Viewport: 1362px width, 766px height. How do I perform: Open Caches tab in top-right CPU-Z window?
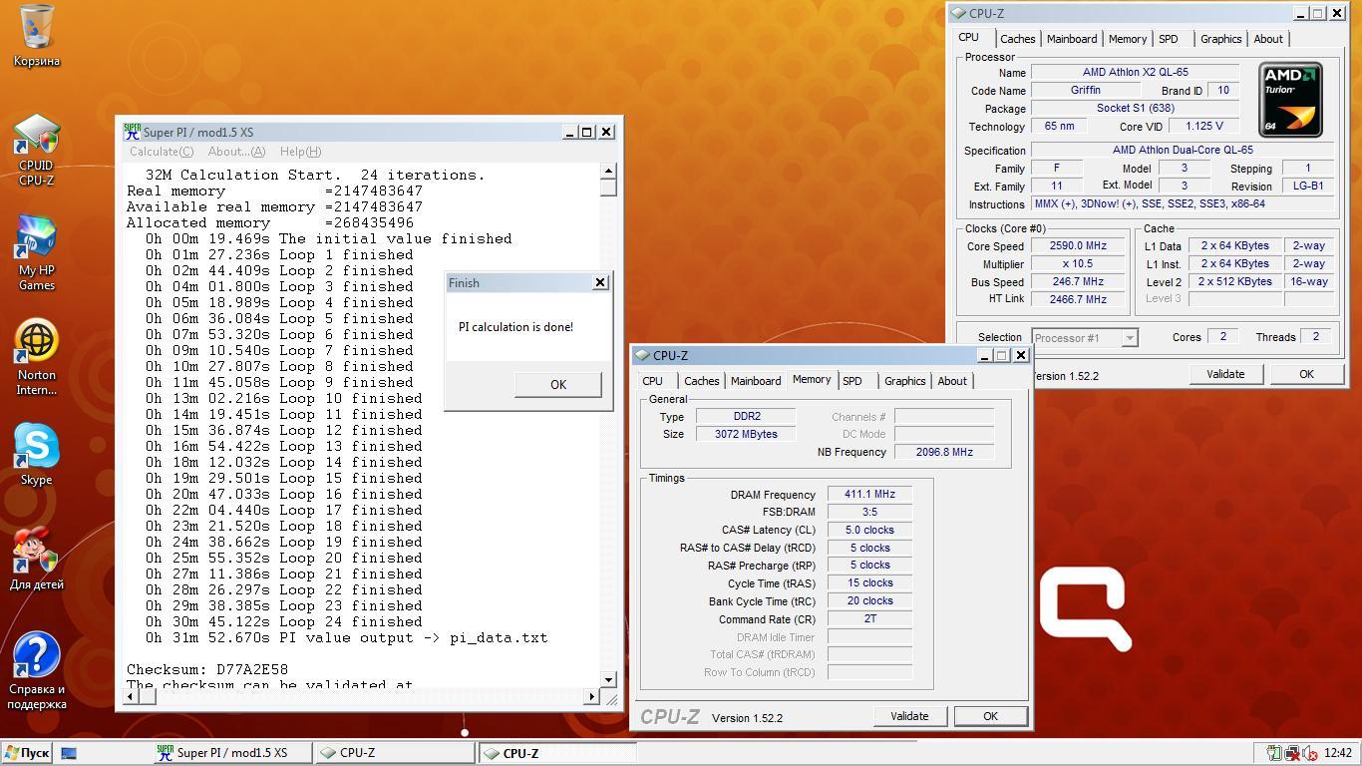click(1017, 39)
